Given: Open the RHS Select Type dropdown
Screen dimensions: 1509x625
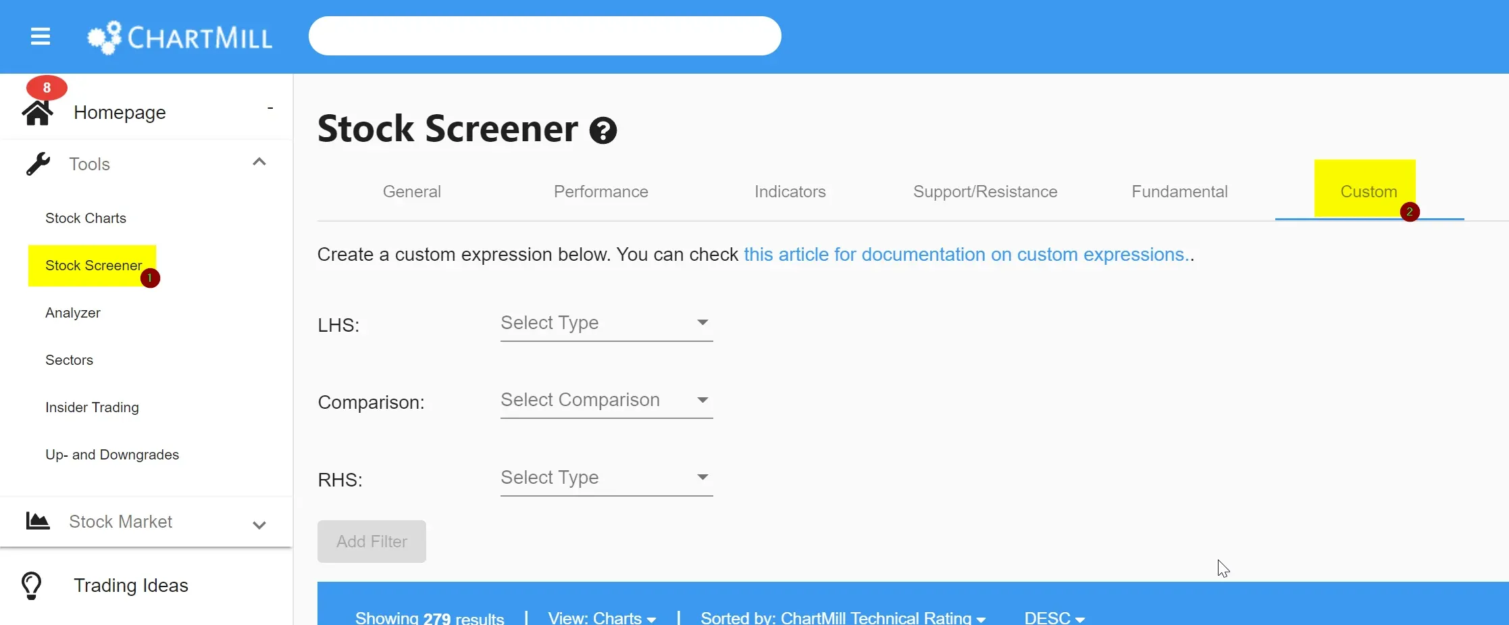Looking at the screenshot, I should point(606,478).
